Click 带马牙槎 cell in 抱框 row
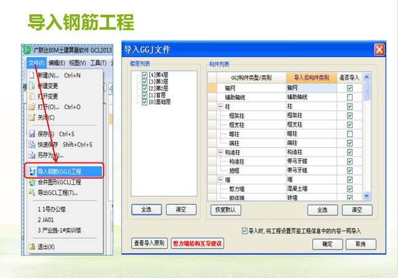Viewport: 398px width, 278px height. 312,171
